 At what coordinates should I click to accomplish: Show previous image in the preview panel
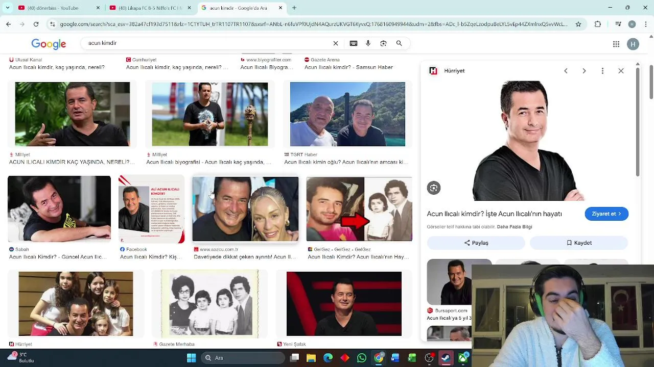click(x=566, y=71)
